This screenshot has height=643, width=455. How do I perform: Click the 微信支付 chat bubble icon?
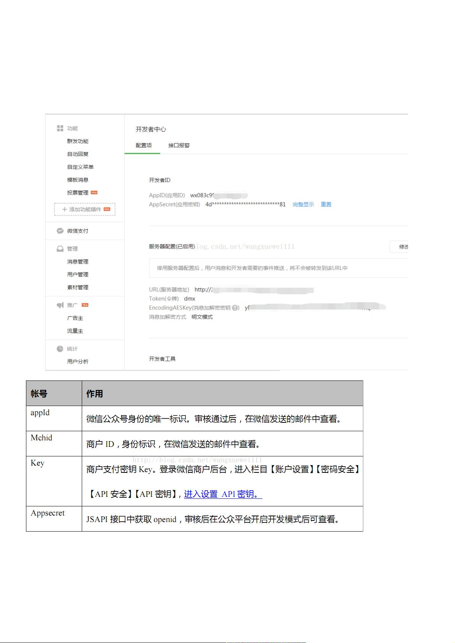click(x=60, y=231)
